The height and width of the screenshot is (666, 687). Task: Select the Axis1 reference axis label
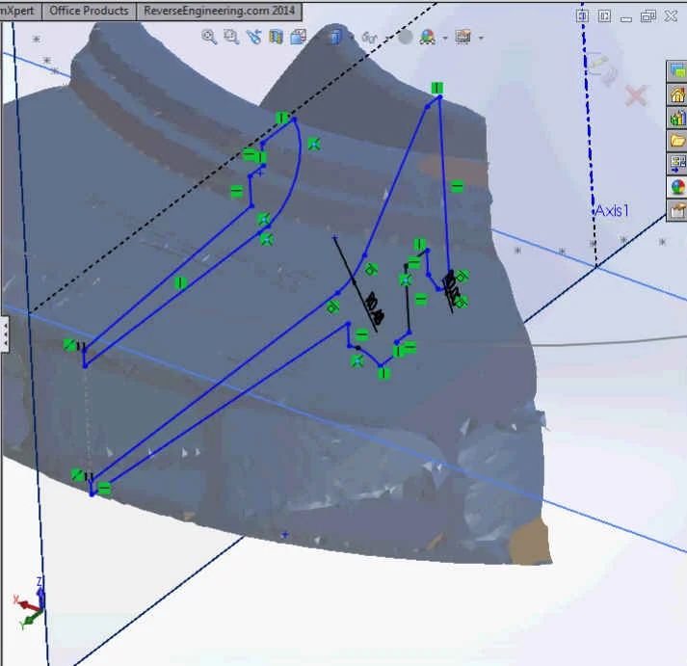pyautogui.click(x=612, y=210)
